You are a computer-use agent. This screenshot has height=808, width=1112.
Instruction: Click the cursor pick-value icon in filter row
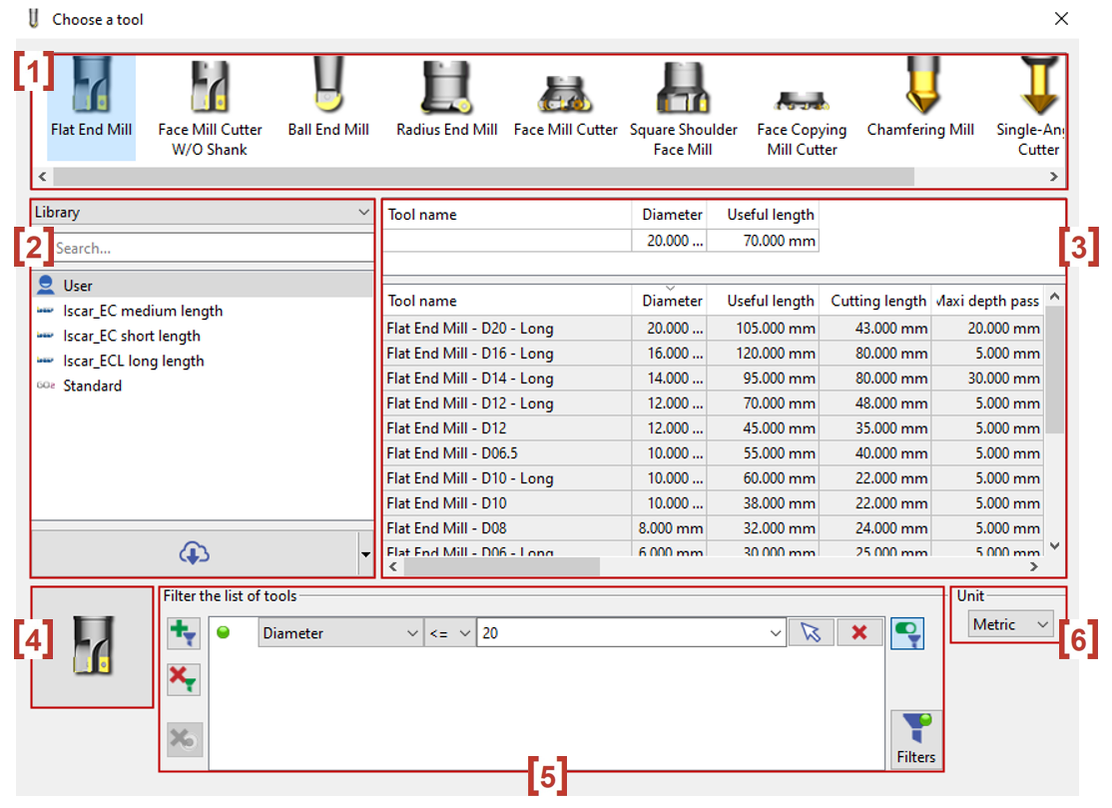pyautogui.click(x=811, y=632)
